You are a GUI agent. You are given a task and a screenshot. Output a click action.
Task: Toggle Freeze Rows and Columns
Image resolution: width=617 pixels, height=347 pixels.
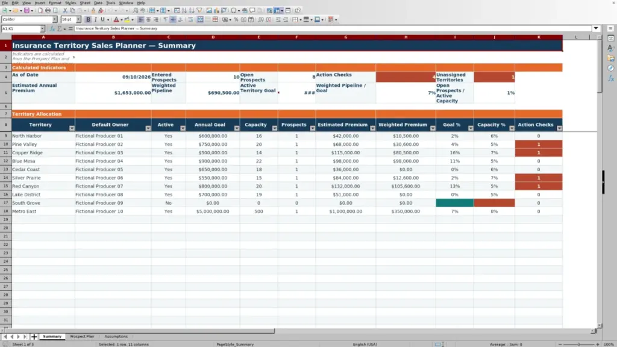[x=277, y=11]
